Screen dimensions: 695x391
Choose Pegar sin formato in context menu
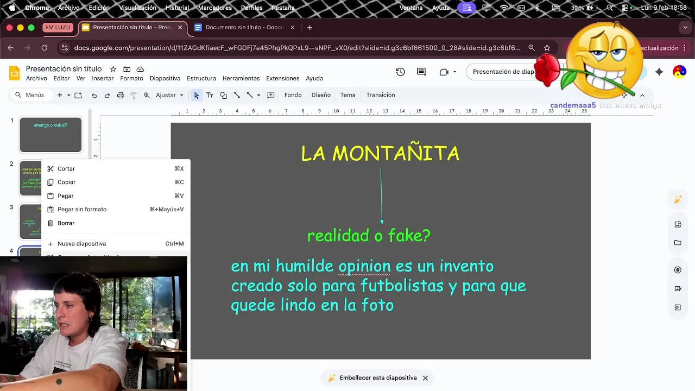point(116,210)
